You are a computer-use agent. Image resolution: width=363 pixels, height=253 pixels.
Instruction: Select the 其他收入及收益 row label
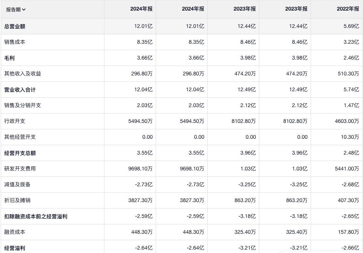23,74
